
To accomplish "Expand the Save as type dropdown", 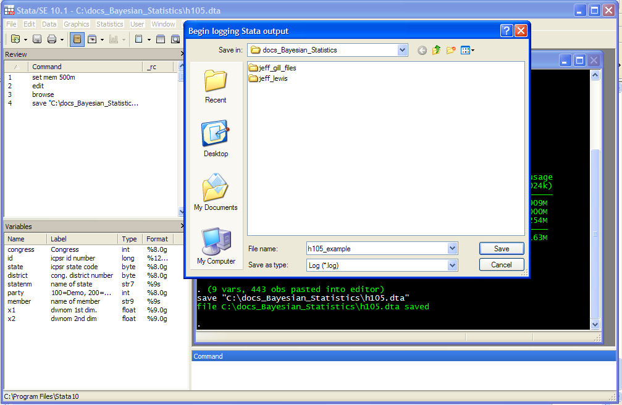I will tap(453, 265).
